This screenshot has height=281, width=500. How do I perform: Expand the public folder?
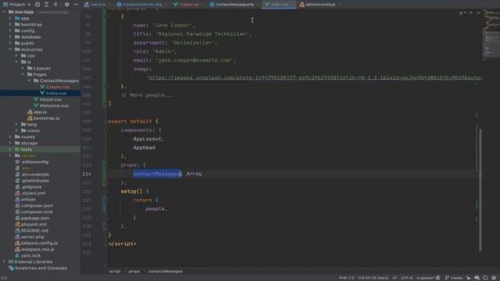10,43
